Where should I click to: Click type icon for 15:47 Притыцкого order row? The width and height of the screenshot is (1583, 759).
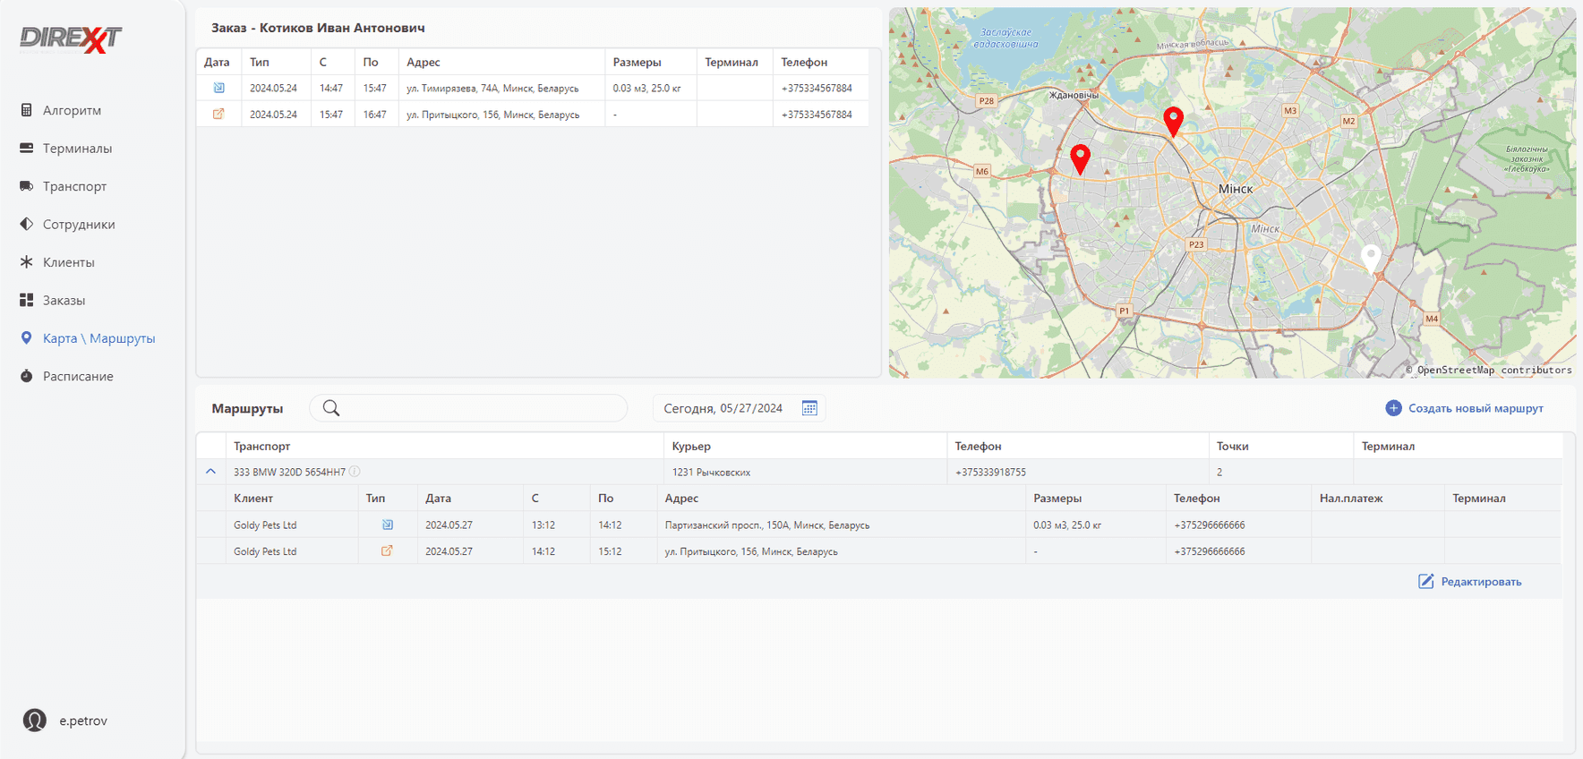(218, 114)
